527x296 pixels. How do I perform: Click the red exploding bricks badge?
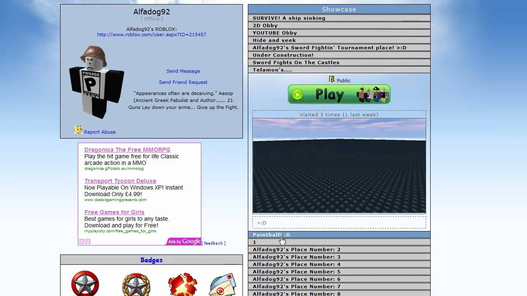pyautogui.click(x=182, y=284)
